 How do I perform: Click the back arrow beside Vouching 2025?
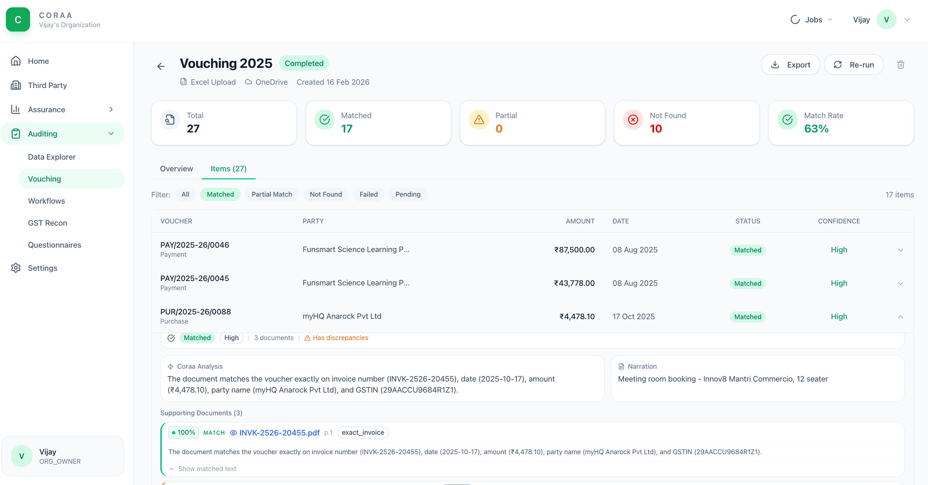[x=161, y=66]
